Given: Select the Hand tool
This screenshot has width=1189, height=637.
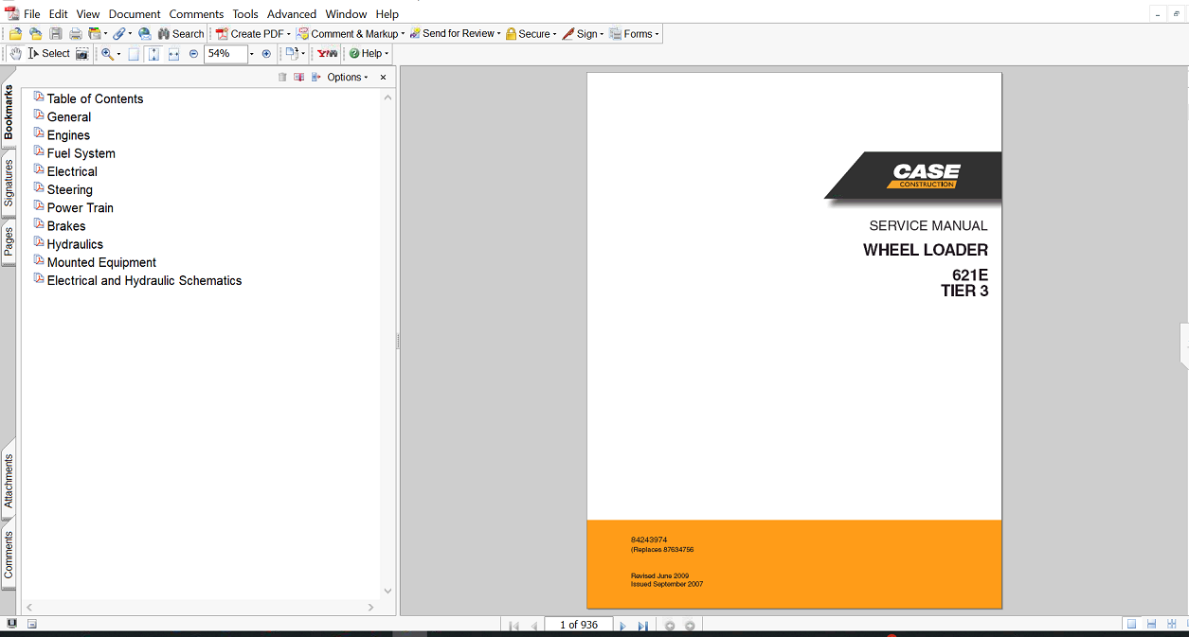Looking at the screenshot, I should (x=16, y=54).
